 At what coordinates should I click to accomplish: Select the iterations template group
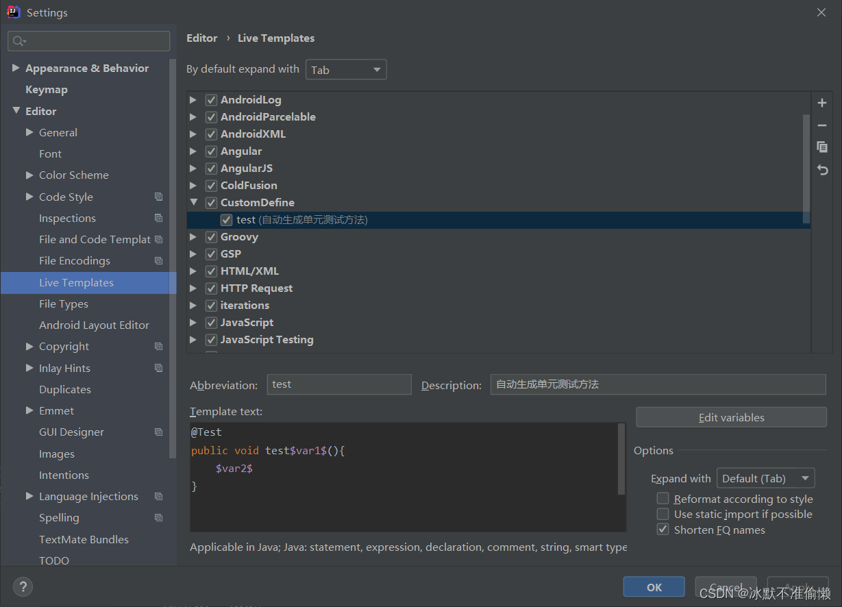point(498,306)
